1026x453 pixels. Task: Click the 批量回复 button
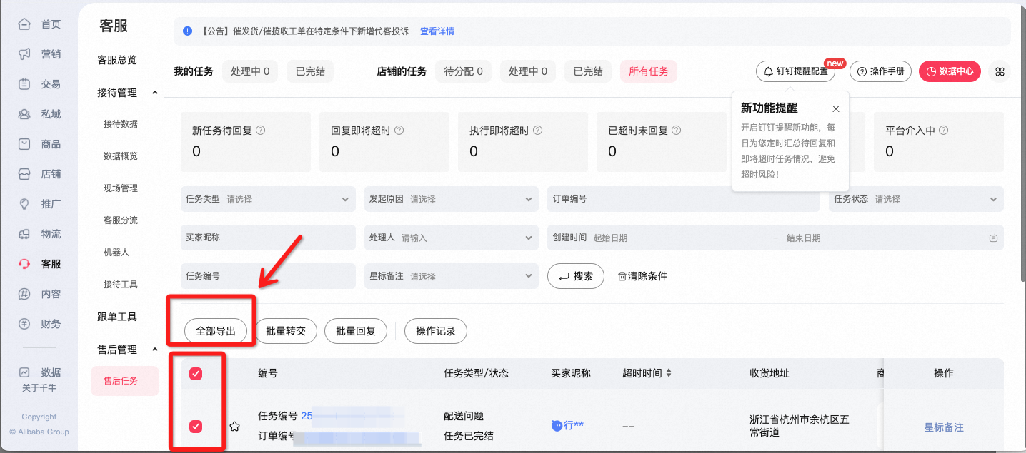(x=356, y=331)
